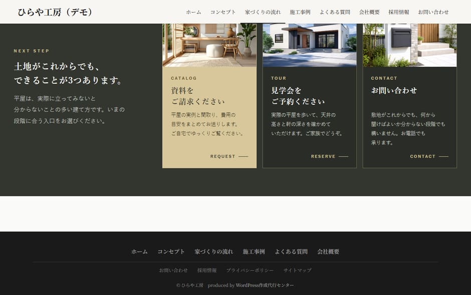Follow the WordPress作成代行センター credit link
Image resolution: width=471 pixels, height=295 pixels.
coord(265,285)
